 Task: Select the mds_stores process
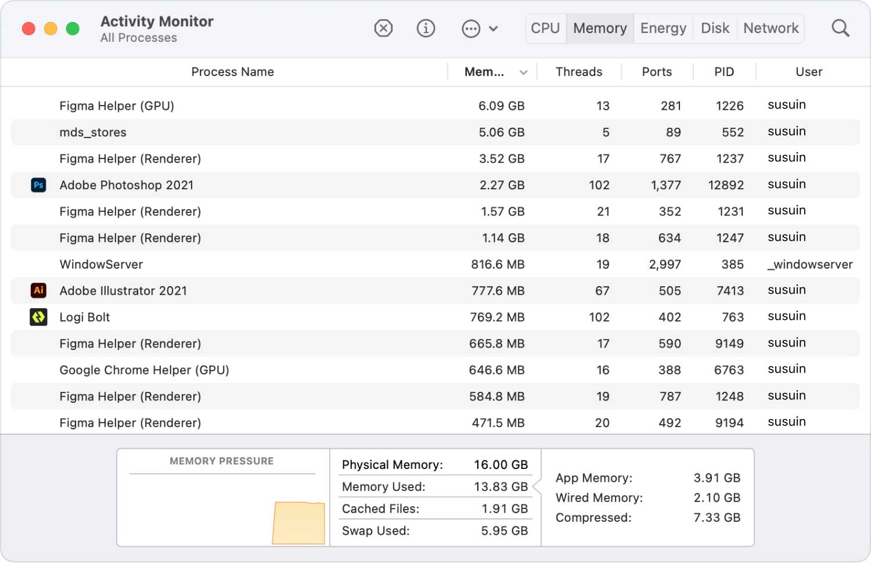[x=435, y=132]
